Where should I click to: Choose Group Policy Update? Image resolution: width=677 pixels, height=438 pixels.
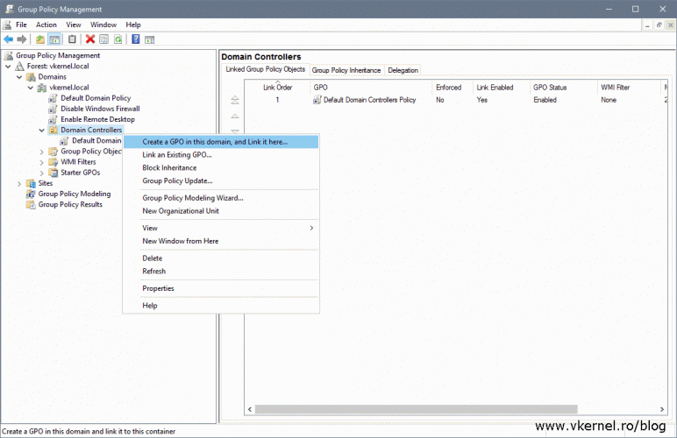pos(221,180)
